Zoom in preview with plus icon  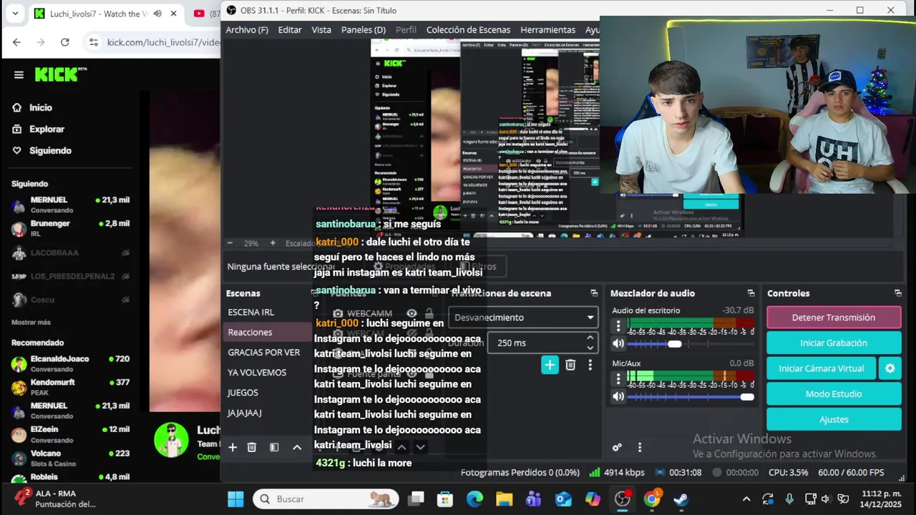pyautogui.click(x=273, y=243)
